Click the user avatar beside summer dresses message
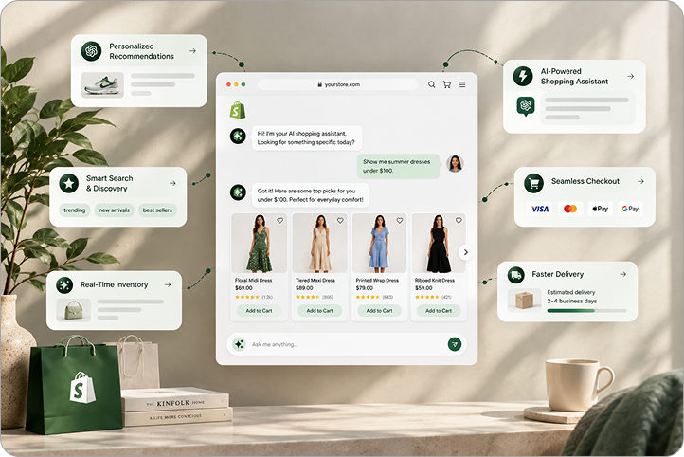The width and height of the screenshot is (684, 457). [455, 164]
